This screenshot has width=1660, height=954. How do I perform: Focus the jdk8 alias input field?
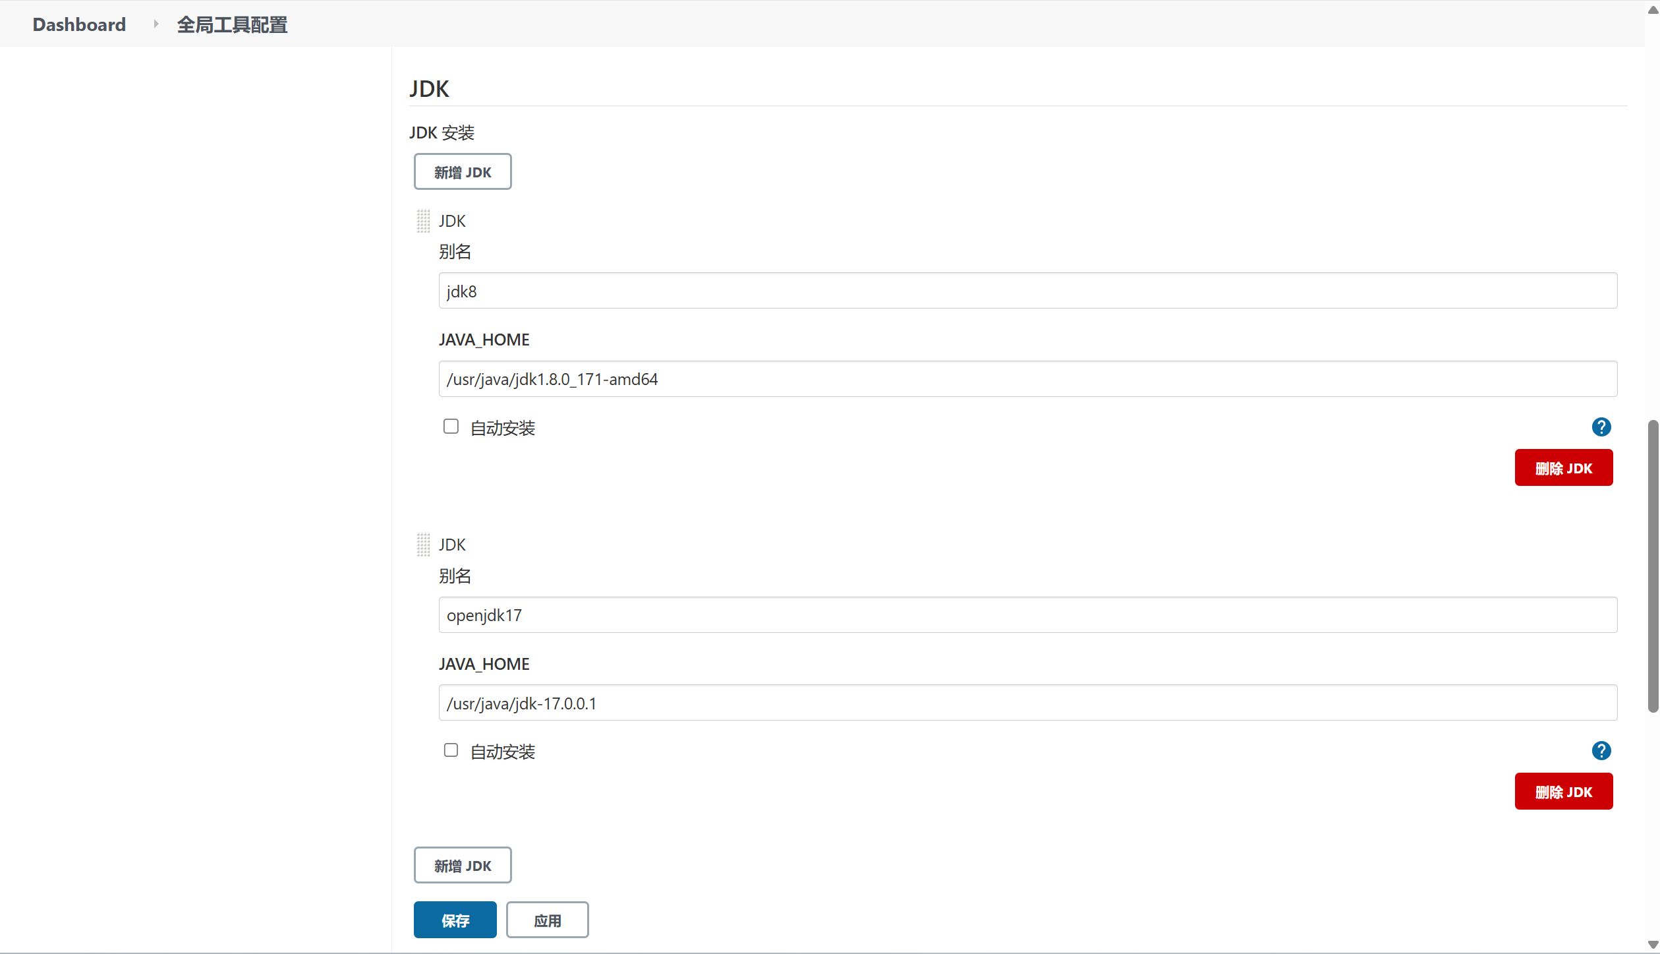[x=1027, y=291]
